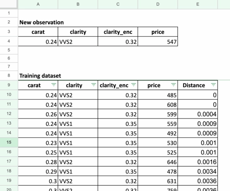Screen dimensions: 230x191
Task: Select the column B header
Action: tap(78, 4)
